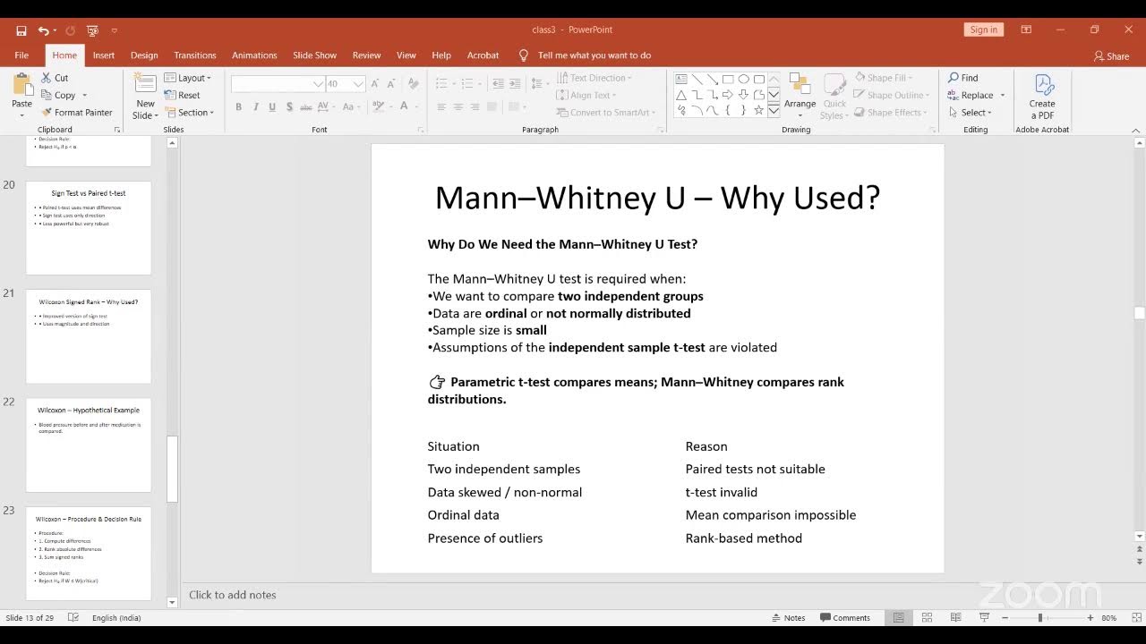This screenshot has width=1146, height=644.
Task: Switch to the Insert tab
Action: tap(104, 55)
